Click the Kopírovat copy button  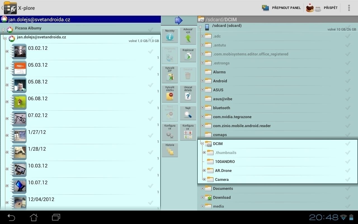(188, 55)
